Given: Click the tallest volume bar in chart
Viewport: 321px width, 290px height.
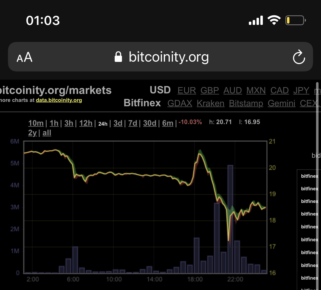Looking at the screenshot, I should point(230,219).
